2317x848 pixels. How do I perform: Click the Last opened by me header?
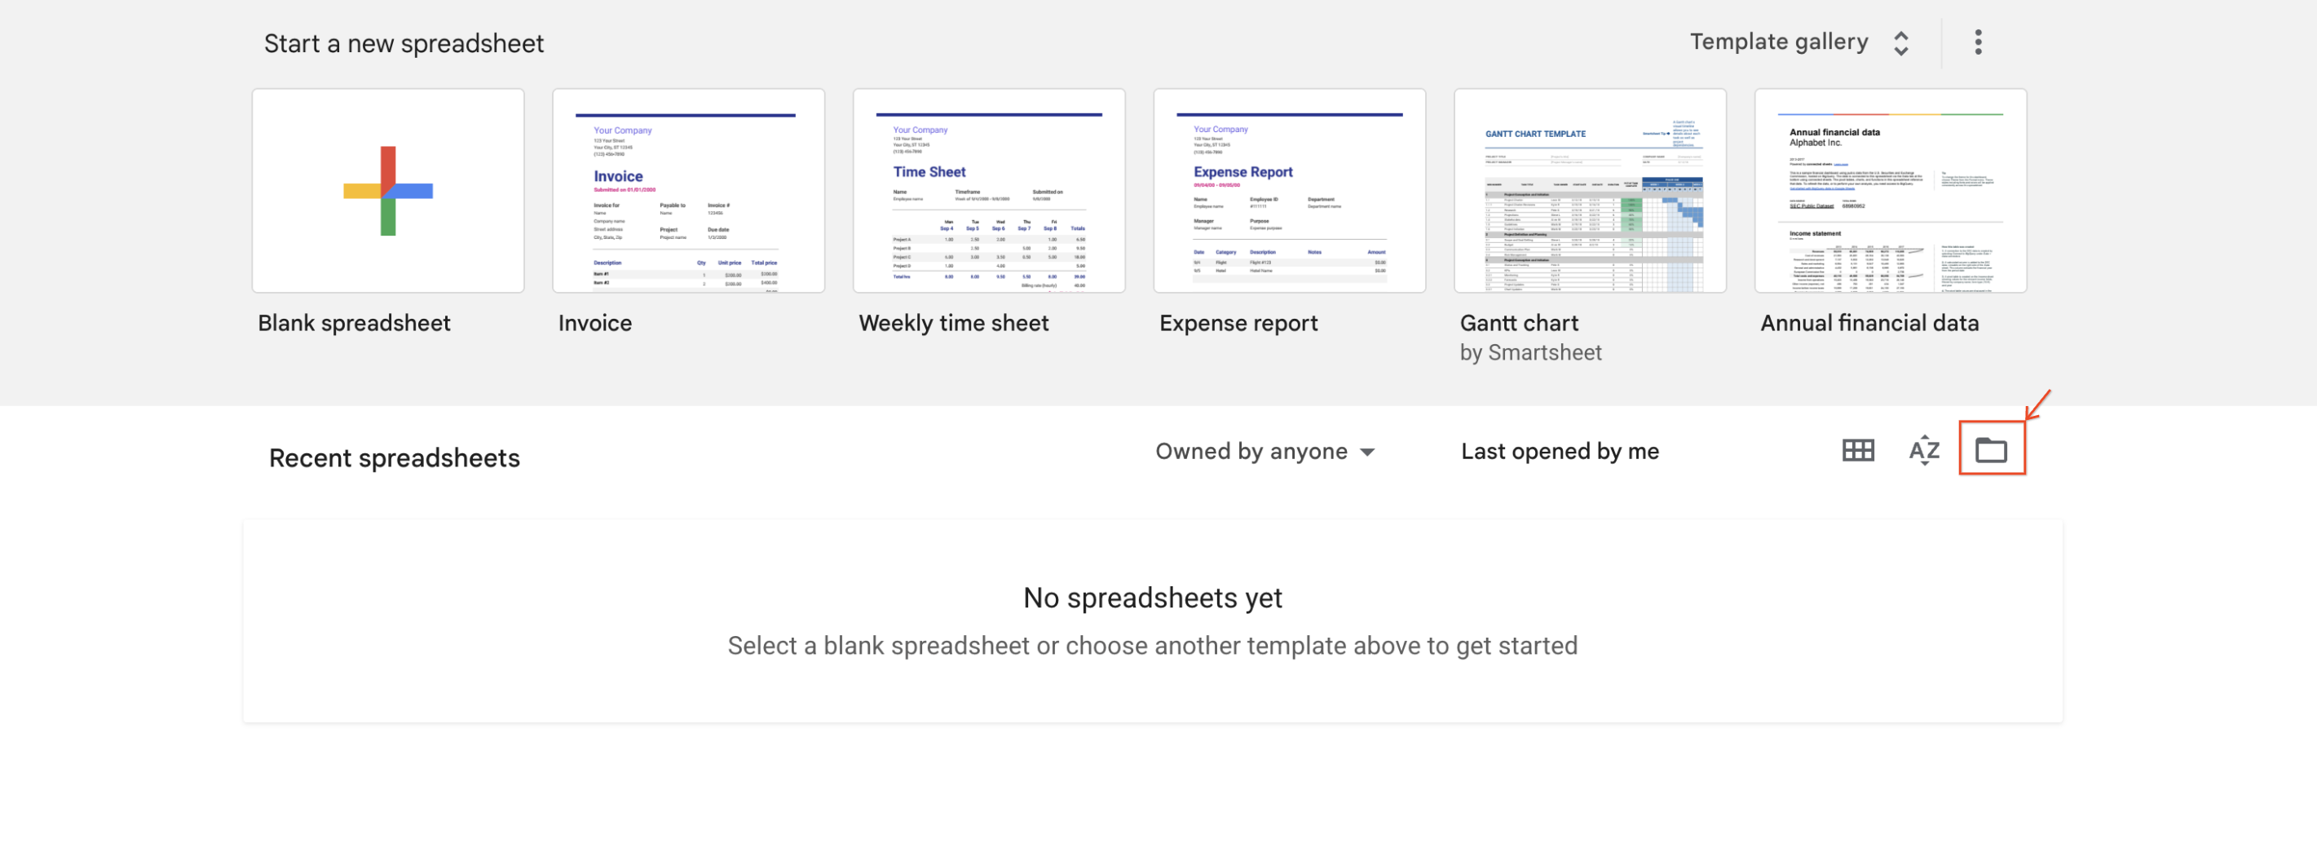tap(1560, 452)
